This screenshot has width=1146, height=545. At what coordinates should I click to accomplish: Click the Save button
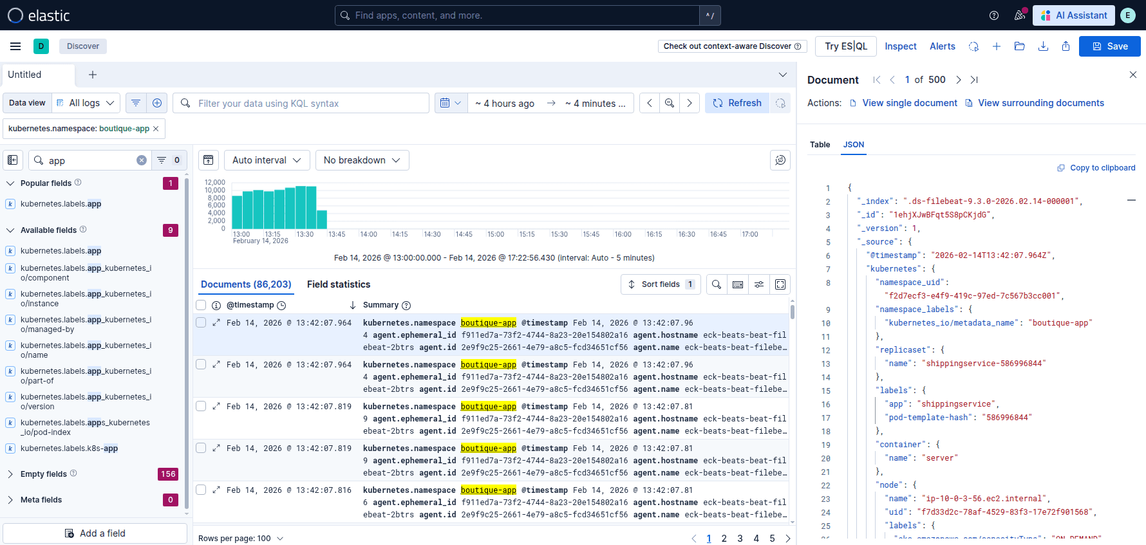[x=1110, y=46]
